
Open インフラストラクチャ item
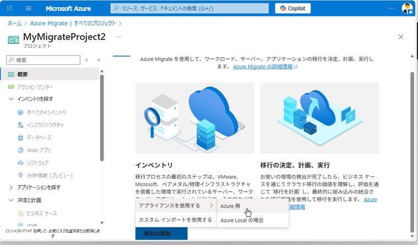click(x=45, y=125)
